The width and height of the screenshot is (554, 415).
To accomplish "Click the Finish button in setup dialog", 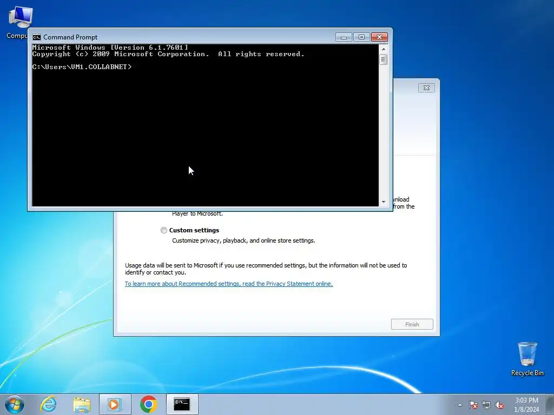I will [x=412, y=324].
